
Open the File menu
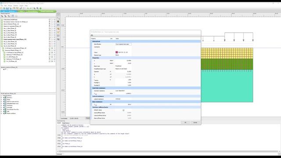click(2, 6)
